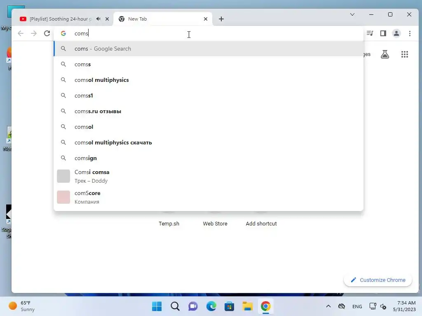Reload the current page
Image resolution: width=422 pixels, height=316 pixels.
pyautogui.click(x=47, y=33)
